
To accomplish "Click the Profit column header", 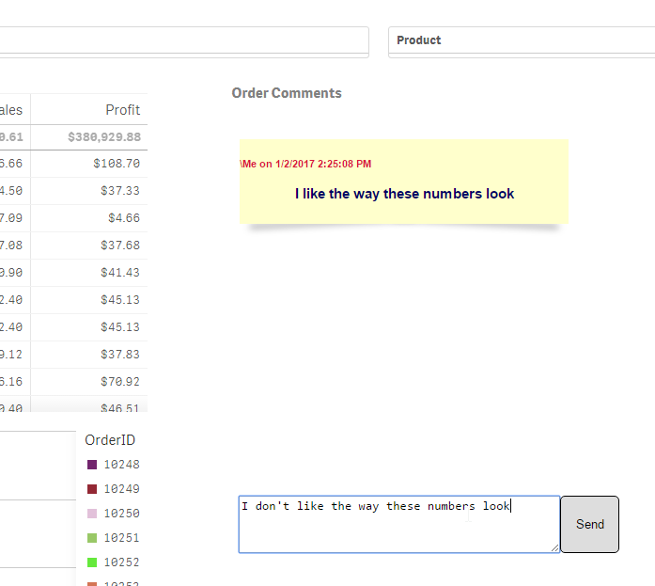I will point(122,110).
